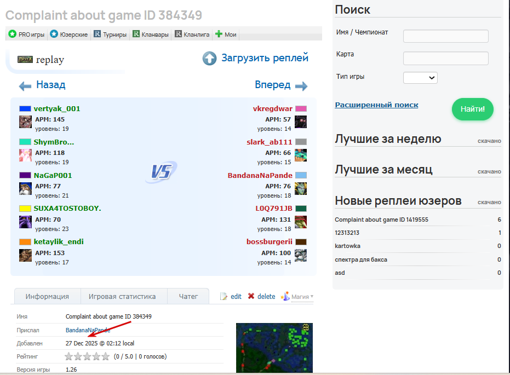This screenshot has height=375, width=510.
Task: Click player name slark_ab111
Action: (x=270, y=142)
